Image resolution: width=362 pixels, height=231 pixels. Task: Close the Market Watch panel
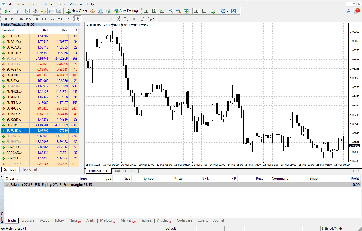coord(82,24)
